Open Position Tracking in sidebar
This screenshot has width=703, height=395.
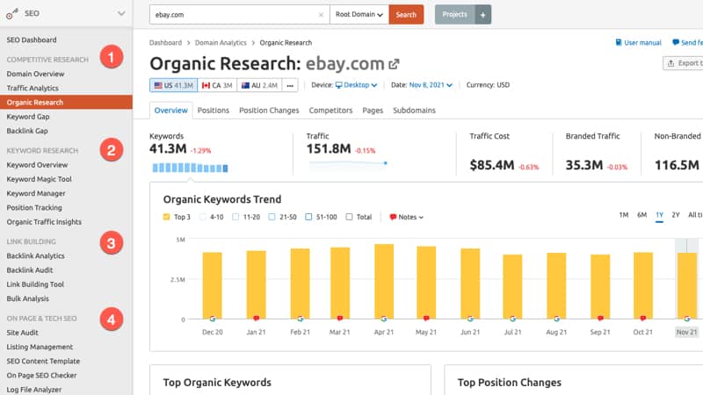[x=34, y=208]
